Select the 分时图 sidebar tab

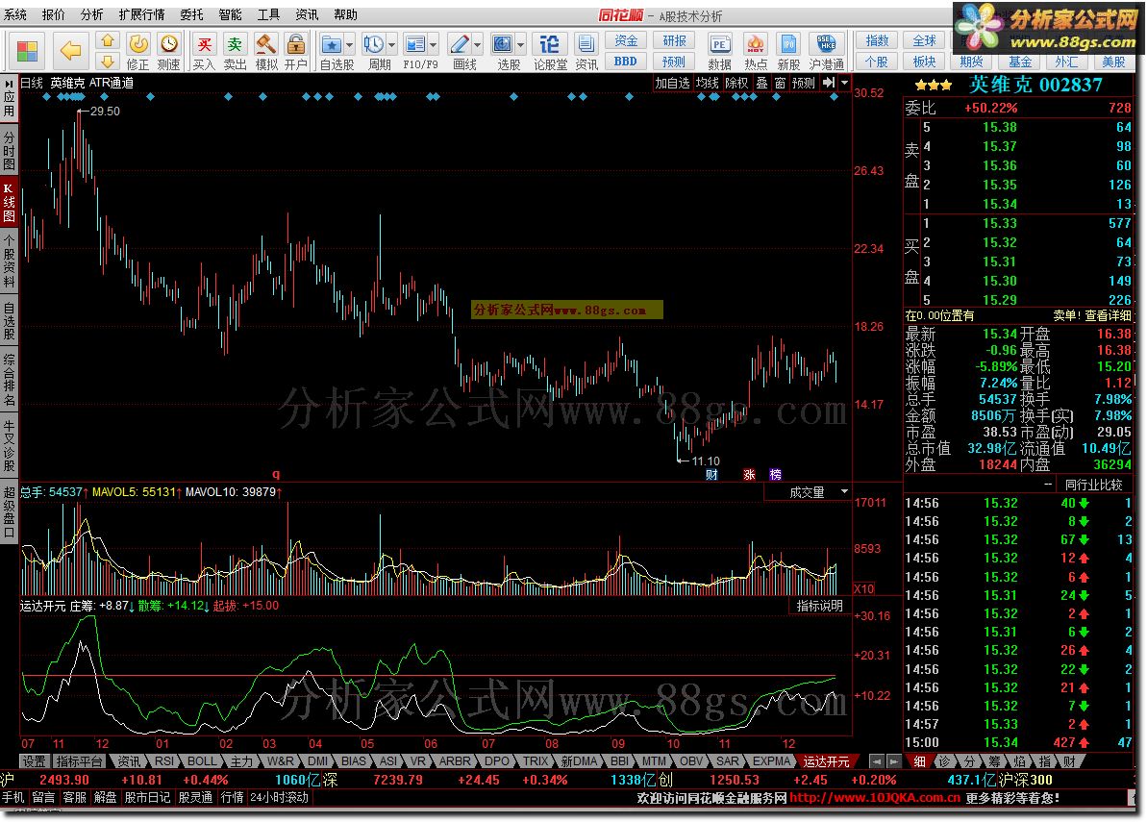click(9, 149)
